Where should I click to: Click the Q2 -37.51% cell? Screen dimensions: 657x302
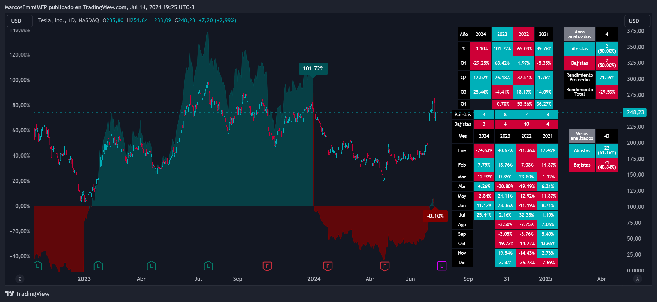click(523, 78)
